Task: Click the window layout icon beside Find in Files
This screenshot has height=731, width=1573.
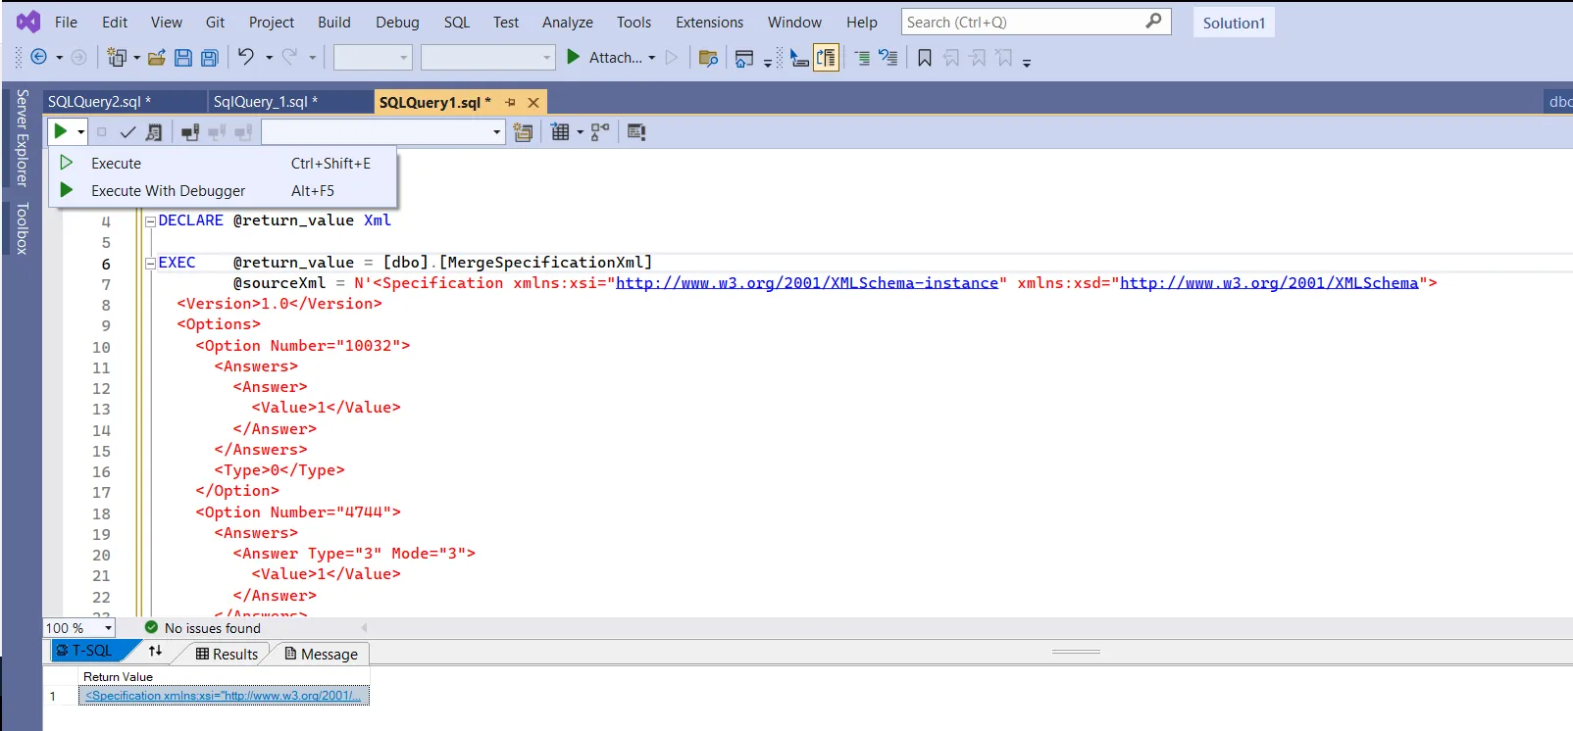Action: tap(744, 59)
